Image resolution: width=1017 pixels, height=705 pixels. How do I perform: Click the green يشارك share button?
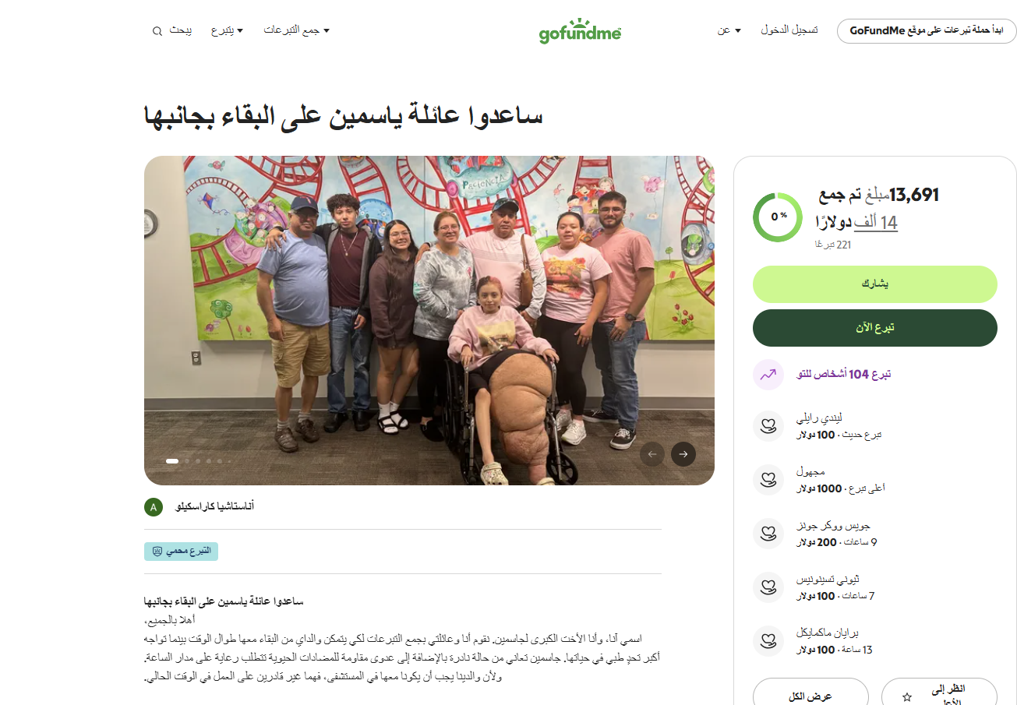875,284
